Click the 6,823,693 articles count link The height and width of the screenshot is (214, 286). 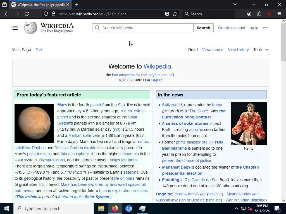click(127, 80)
